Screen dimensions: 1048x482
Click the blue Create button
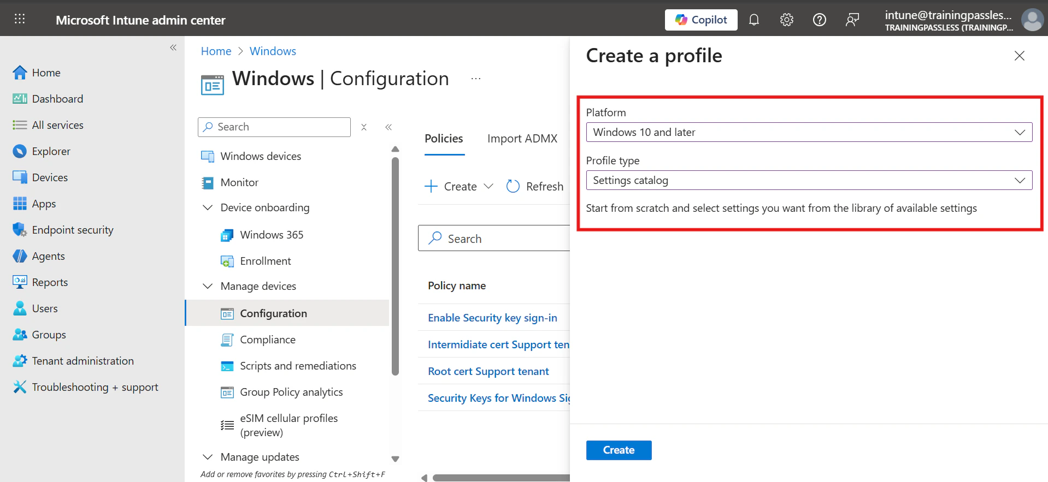619,450
